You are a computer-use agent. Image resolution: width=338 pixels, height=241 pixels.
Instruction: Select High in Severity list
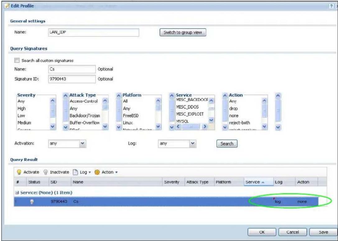coord(21,109)
